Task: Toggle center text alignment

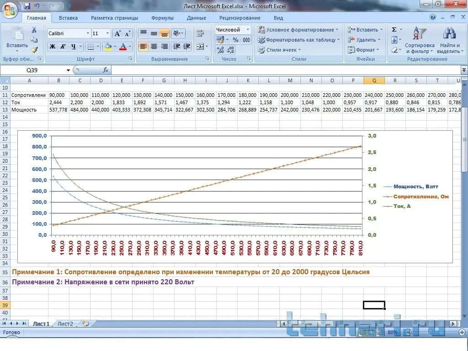Action: click(x=154, y=47)
